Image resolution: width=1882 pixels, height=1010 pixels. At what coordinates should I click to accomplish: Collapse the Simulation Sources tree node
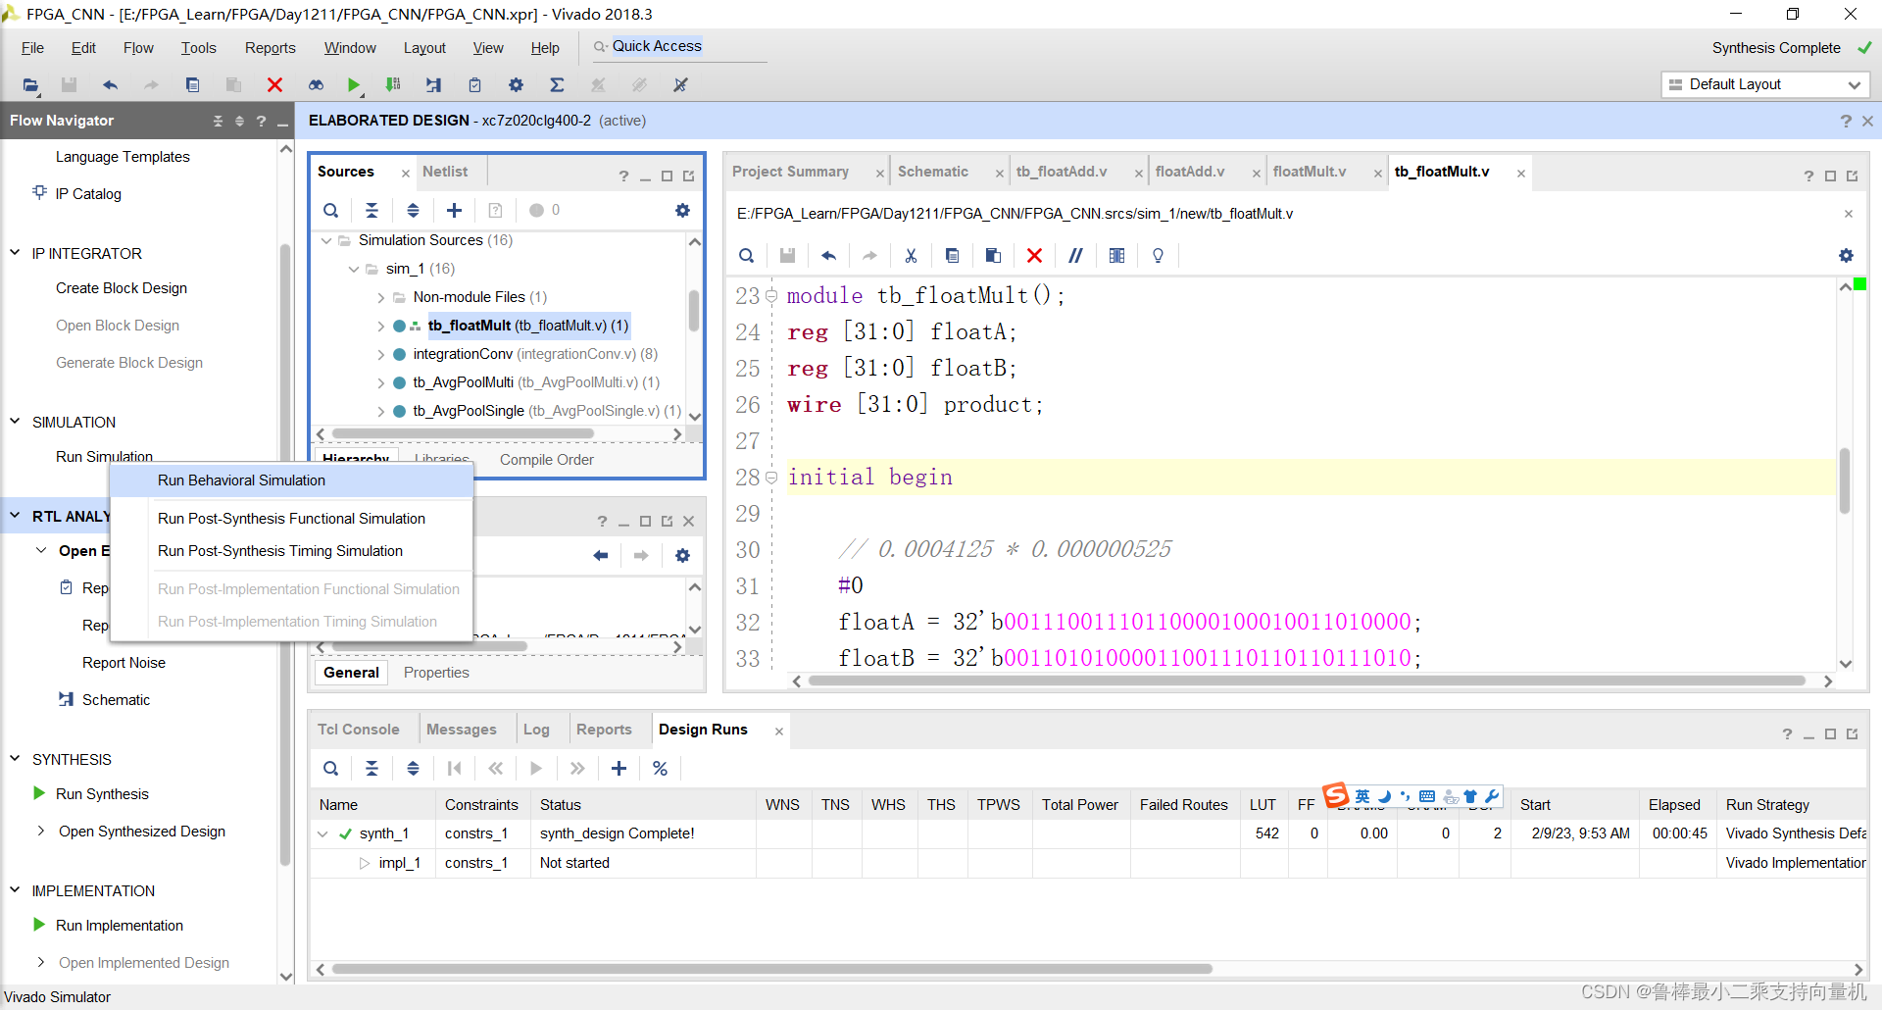tap(326, 240)
